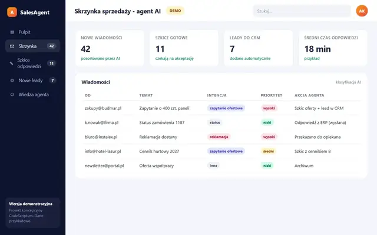Click the AKCJA AGENTA column header
The image size is (377, 235).
(309, 95)
